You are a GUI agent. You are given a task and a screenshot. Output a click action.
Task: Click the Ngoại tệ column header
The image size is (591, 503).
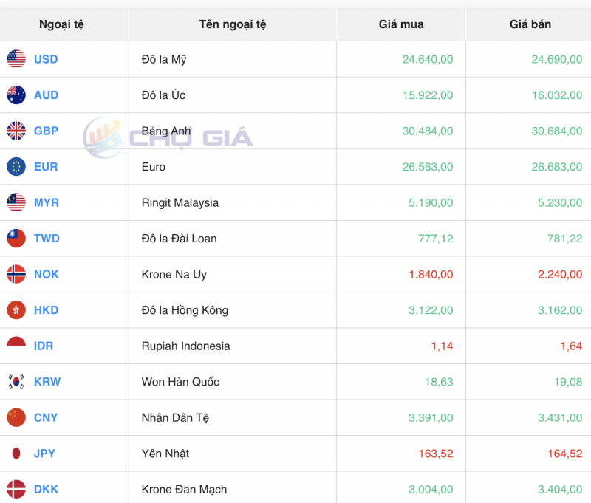63,24
